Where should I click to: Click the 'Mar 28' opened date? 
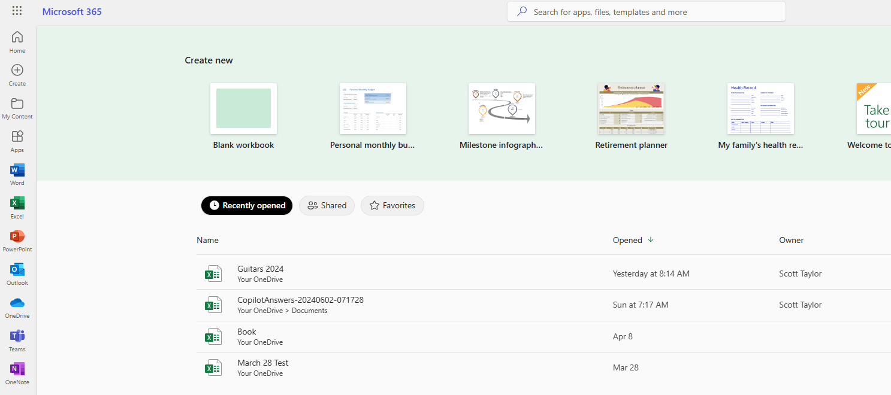click(625, 367)
